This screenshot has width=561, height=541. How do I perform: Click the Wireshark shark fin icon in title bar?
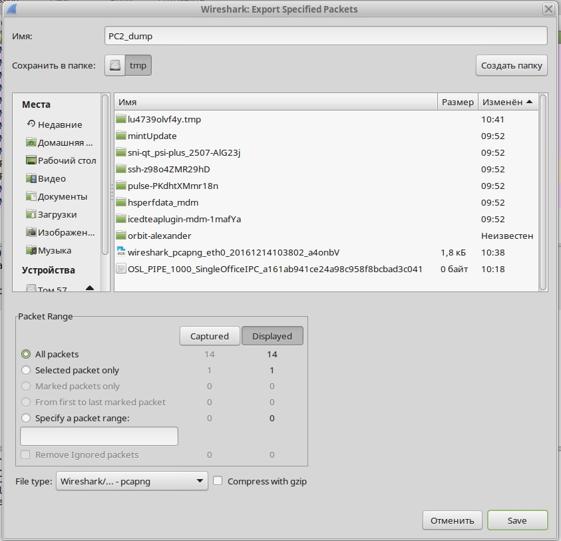(8, 9)
